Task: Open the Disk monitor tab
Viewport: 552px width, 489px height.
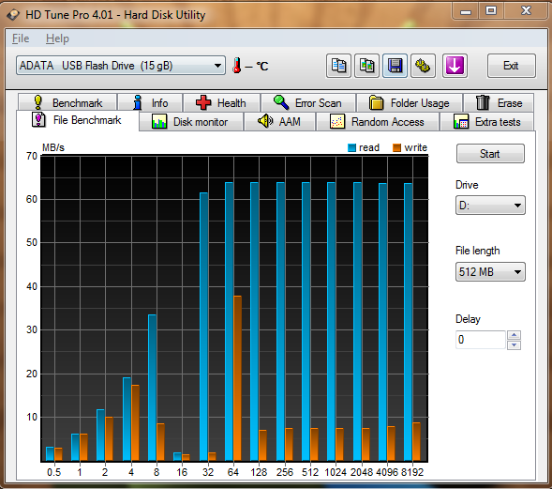Action: (190, 122)
